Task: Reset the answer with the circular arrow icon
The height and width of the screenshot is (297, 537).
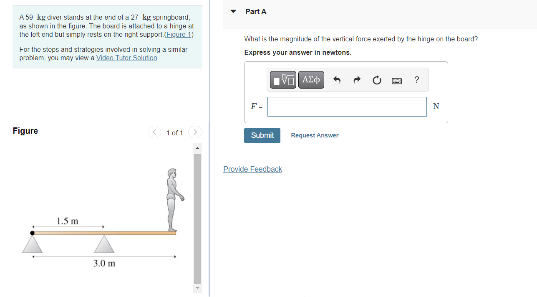Action: [x=377, y=80]
